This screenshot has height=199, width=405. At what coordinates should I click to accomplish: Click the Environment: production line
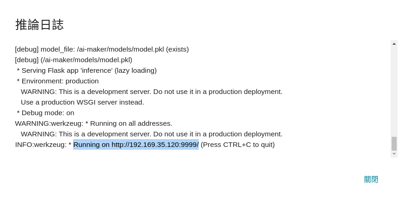(58, 81)
